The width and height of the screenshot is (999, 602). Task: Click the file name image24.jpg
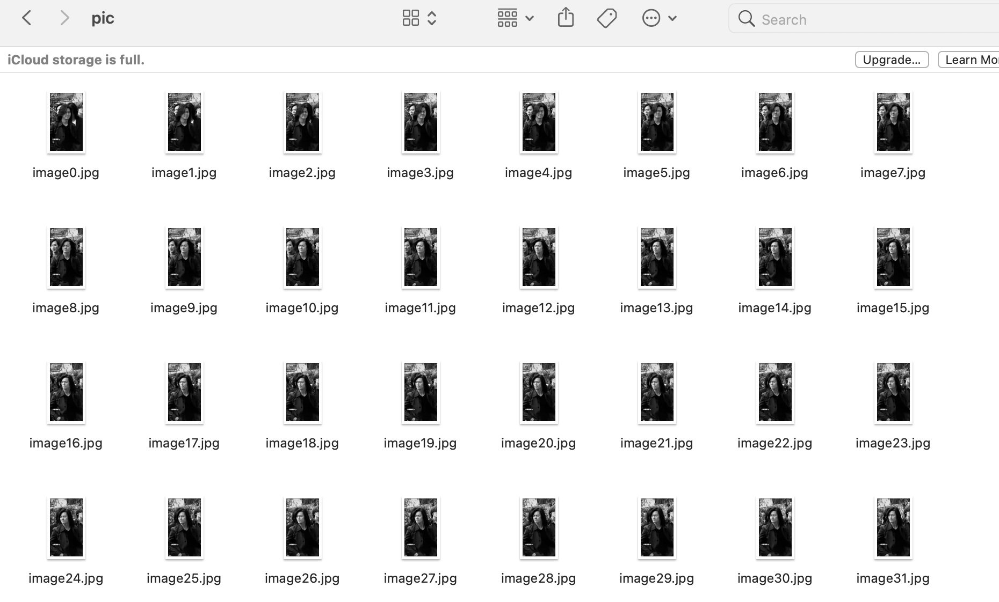(x=66, y=578)
